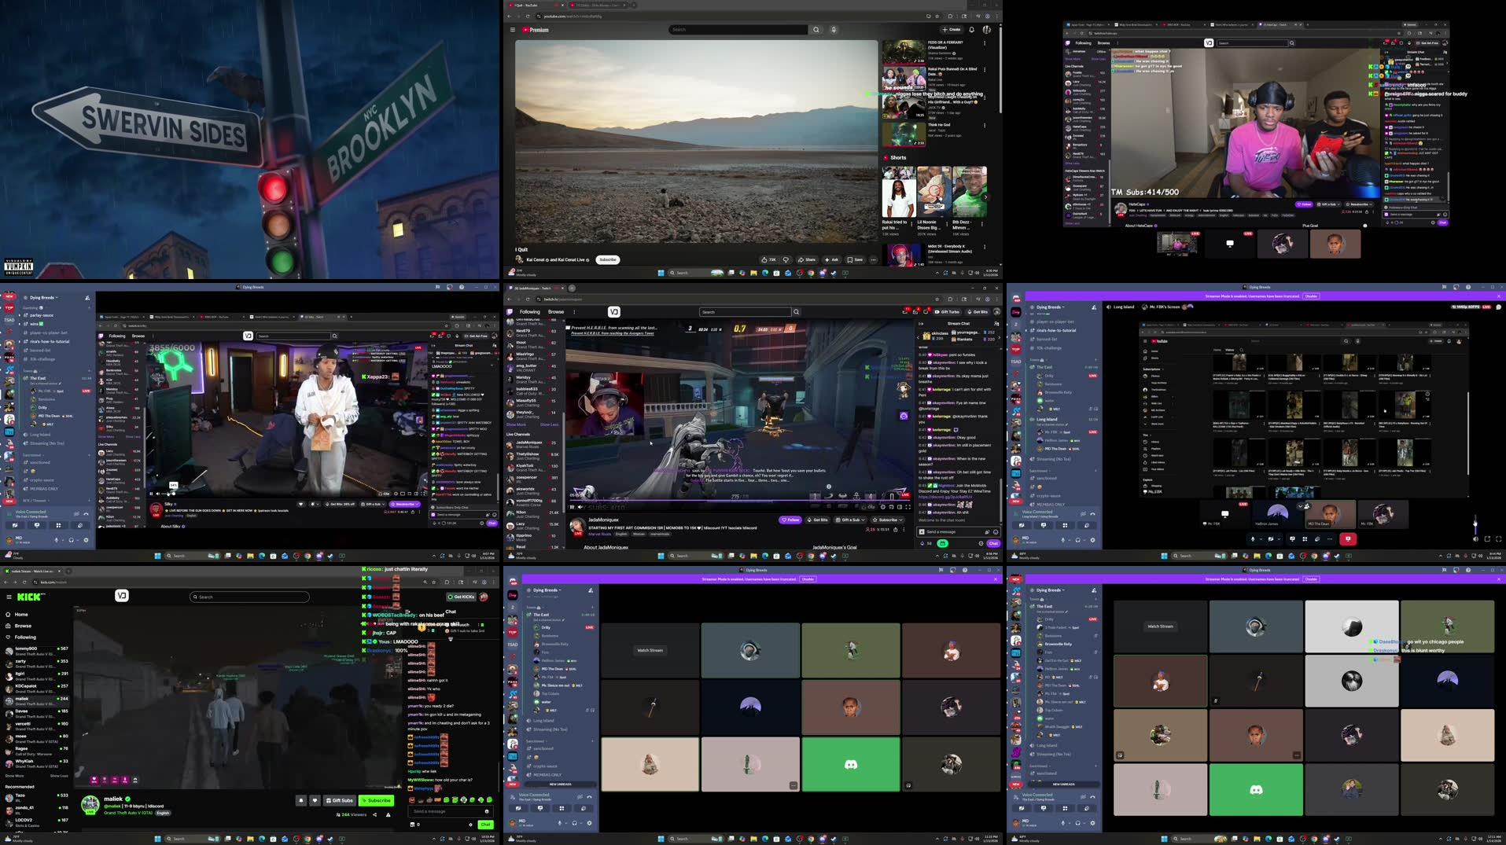Expand the Subscribe dropdown on JadaMoniquex's page
Viewport: 1506px width, 845px height.
(x=900, y=520)
